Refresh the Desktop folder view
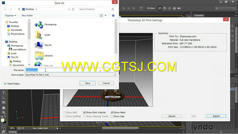This screenshot has width=238, height=134. (x=73, y=9)
